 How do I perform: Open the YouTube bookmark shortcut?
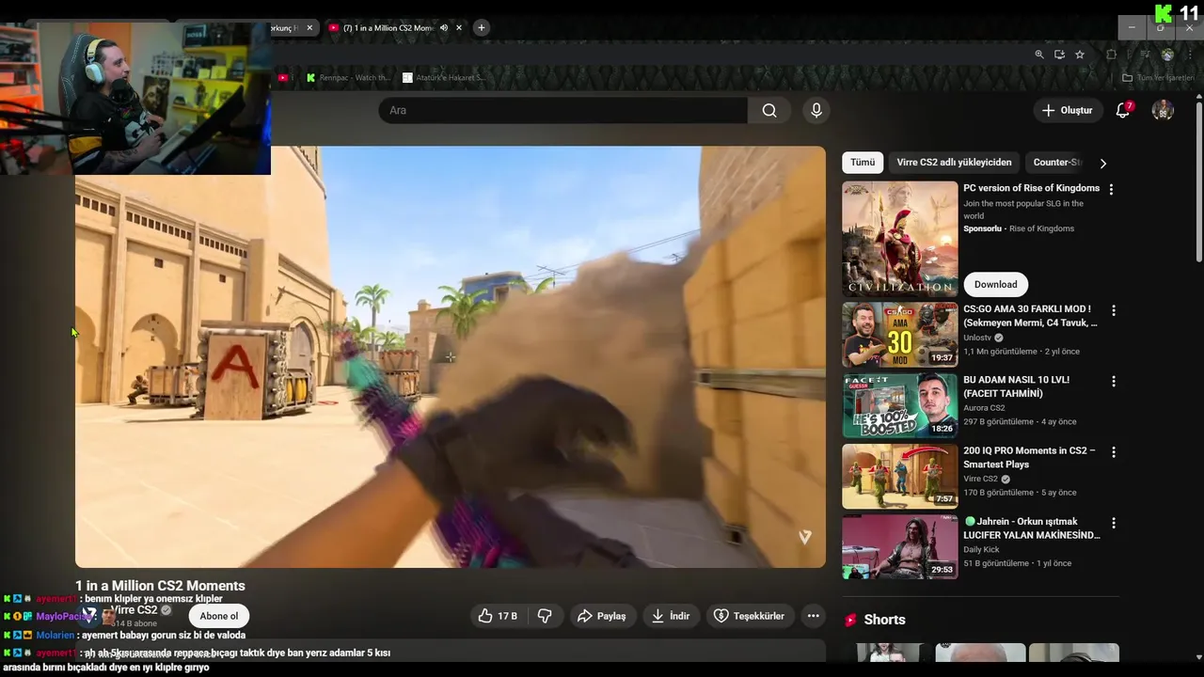pyautogui.click(x=284, y=78)
